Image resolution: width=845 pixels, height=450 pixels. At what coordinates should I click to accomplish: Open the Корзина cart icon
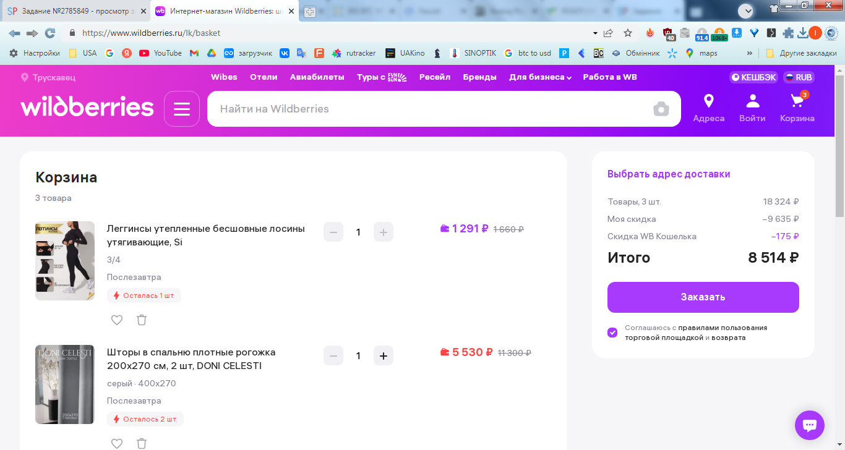pos(797,109)
